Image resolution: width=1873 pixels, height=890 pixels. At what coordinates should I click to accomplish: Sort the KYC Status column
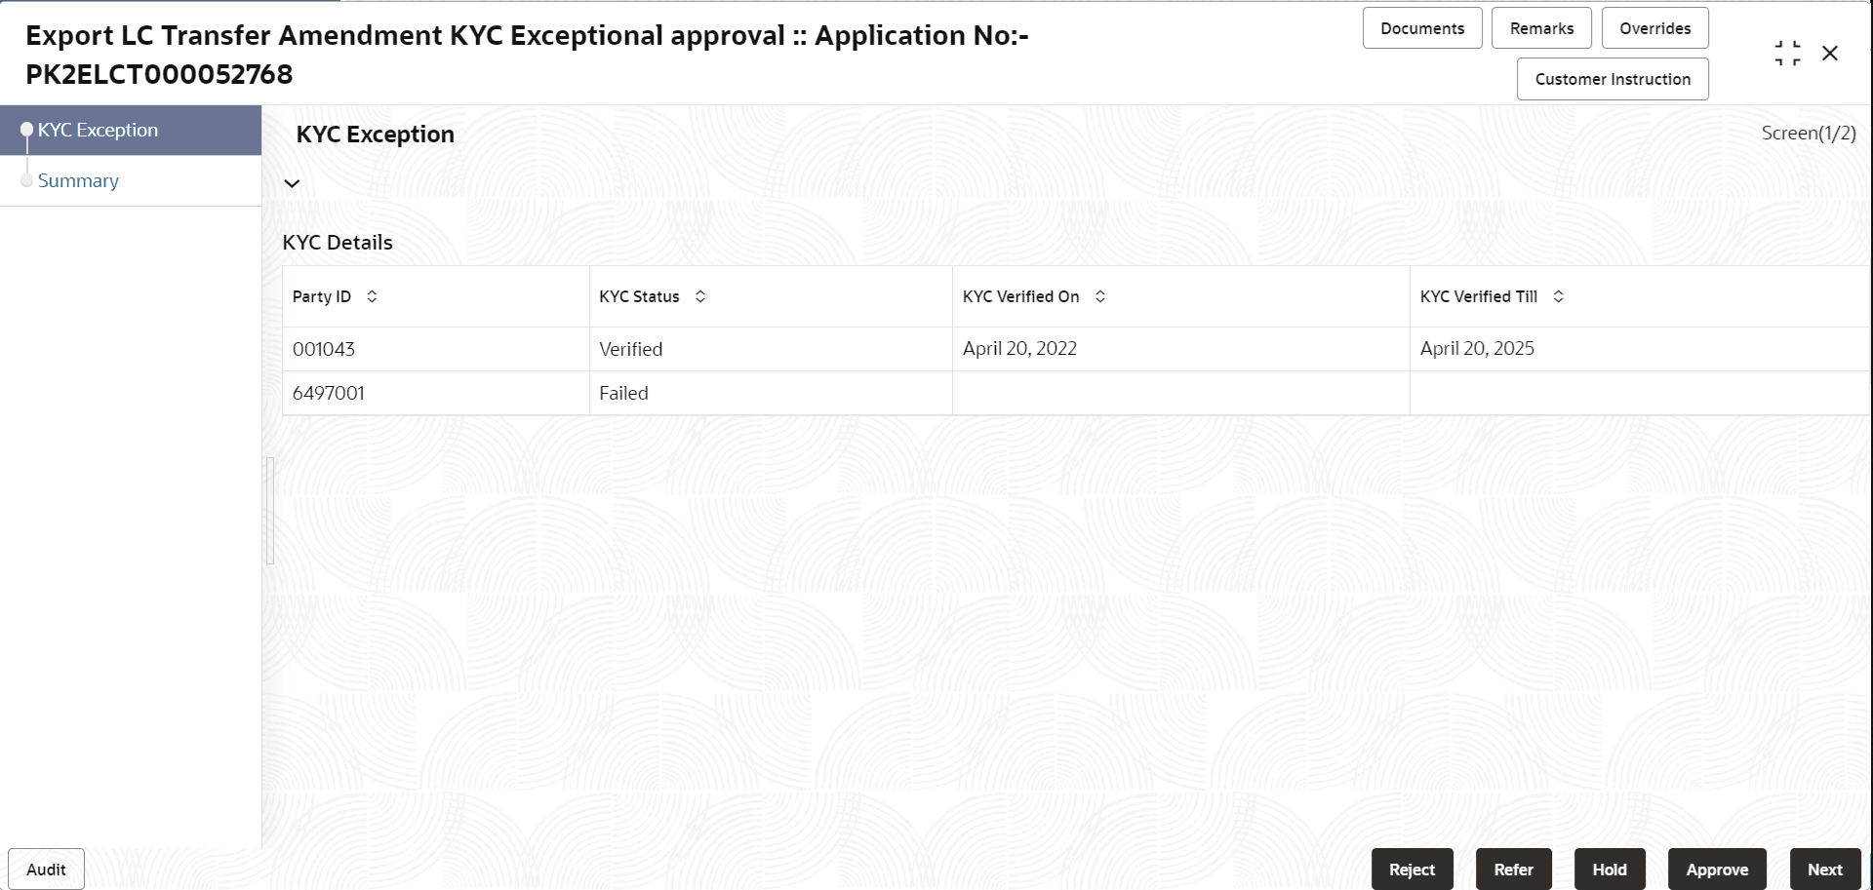click(x=700, y=296)
